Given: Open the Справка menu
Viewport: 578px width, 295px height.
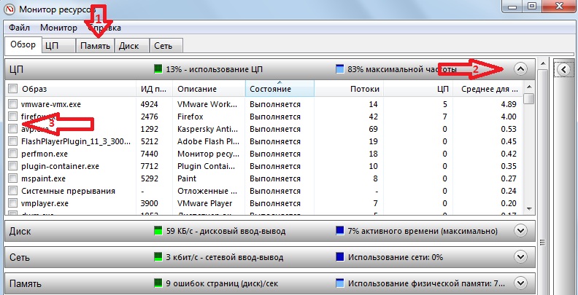Looking at the screenshot, I should (104, 28).
